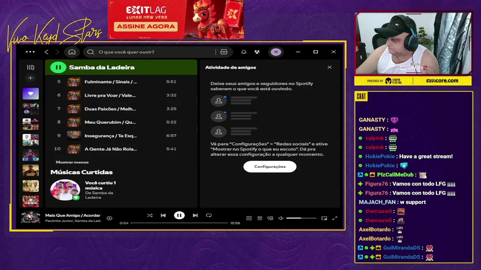Open the profile avatar 'H' menu
The image size is (481, 270).
tap(276, 52)
